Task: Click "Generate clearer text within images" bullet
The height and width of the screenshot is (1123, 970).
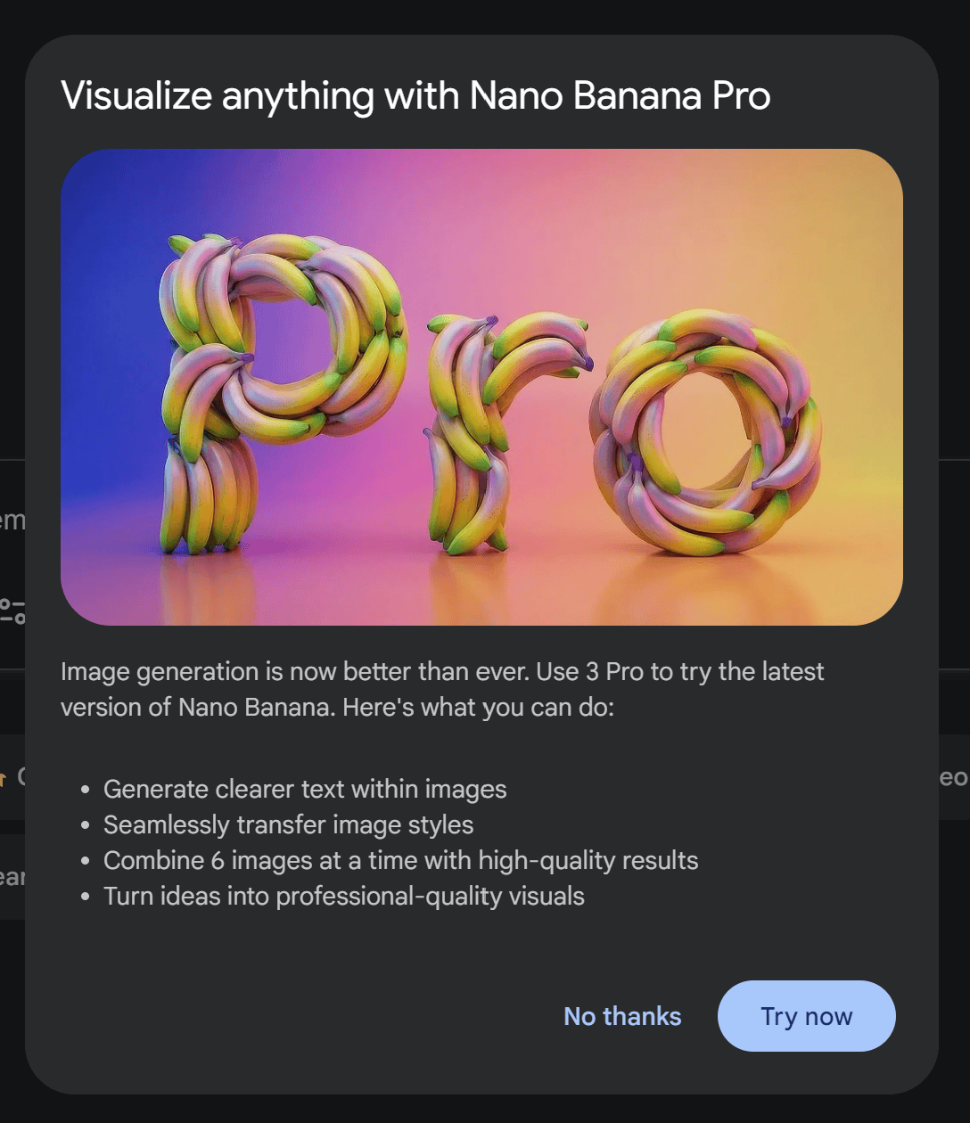Action: pyautogui.click(x=305, y=789)
